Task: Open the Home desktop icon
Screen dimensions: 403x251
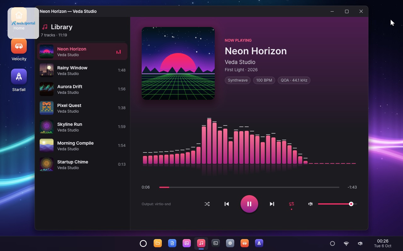Action: point(19,19)
